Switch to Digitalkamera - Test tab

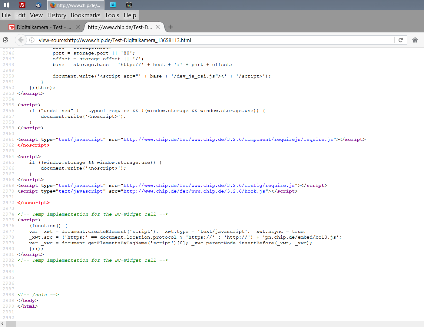click(44, 27)
